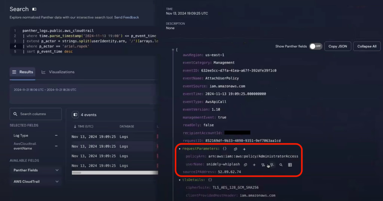Switch to the Visualizations tab

pyautogui.click(x=58, y=72)
